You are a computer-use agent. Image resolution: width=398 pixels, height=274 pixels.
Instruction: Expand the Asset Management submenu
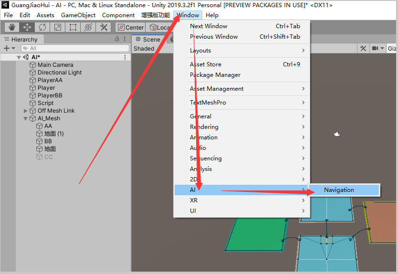[241, 89]
